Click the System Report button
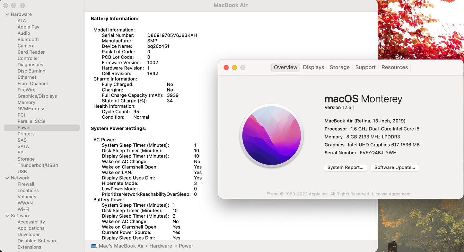The width and height of the screenshot is (464, 252). [x=345, y=167]
